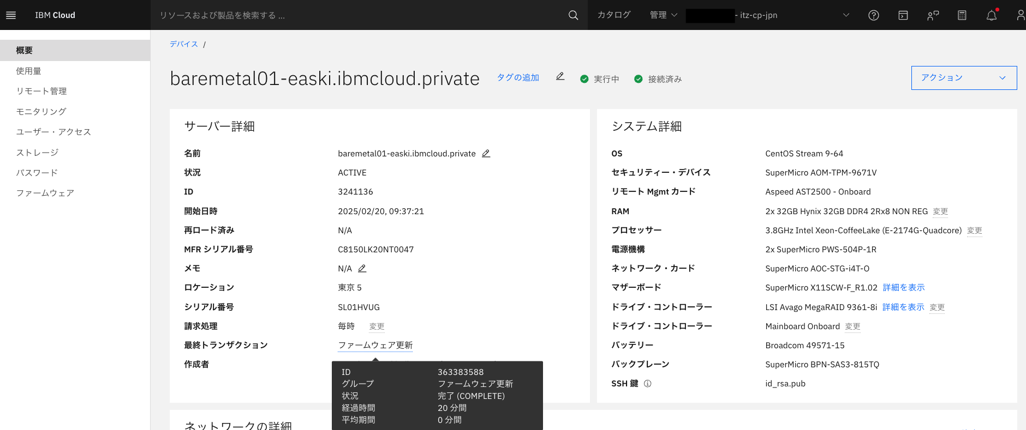Viewport: 1026px width, 430px height.
Task: Edit the 名前 value with pencil icon
Action: tap(486, 154)
